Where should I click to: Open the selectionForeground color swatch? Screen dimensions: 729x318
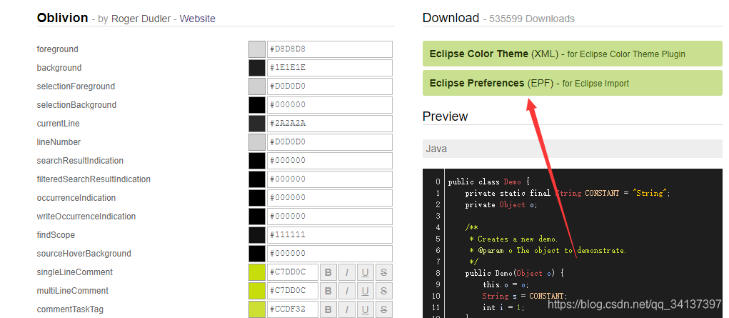click(x=256, y=86)
